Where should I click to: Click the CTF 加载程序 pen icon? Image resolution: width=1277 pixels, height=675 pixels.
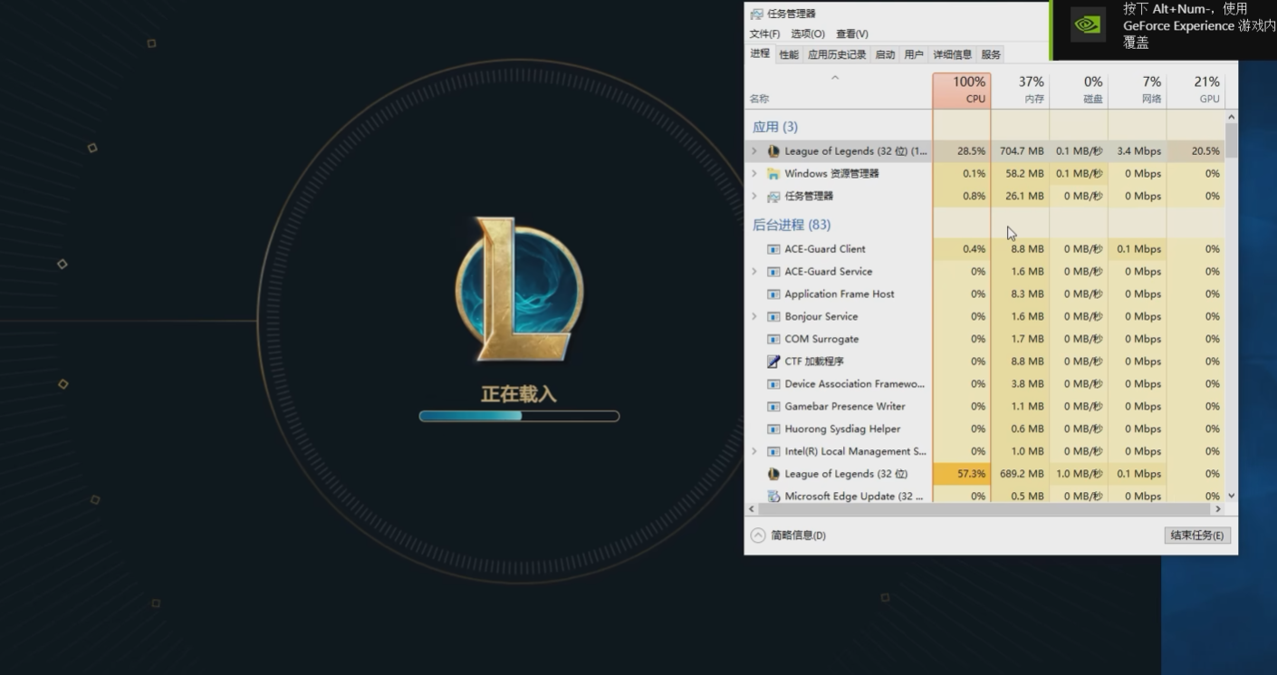tap(773, 362)
